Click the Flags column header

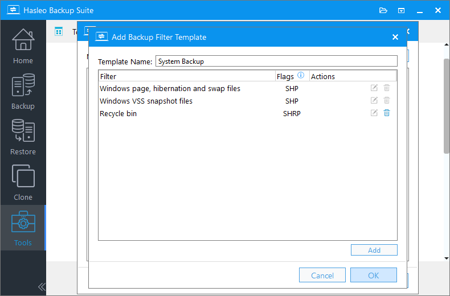pyautogui.click(x=292, y=76)
